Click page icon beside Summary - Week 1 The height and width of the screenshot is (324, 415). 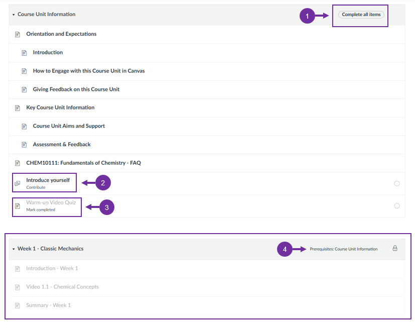point(18,305)
